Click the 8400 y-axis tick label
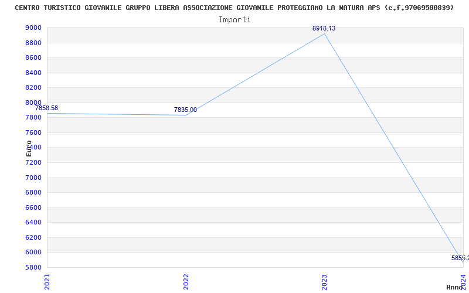The height and width of the screenshot is (293, 469). tap(33, 73)
